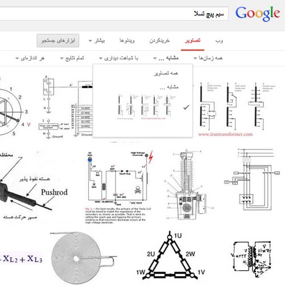Choose همه تصاویر in the dropdown menu
This screenshot has height=285, width=285.
[166, 73]
